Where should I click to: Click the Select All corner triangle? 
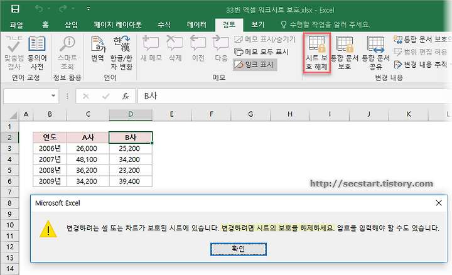coord(12,115)
